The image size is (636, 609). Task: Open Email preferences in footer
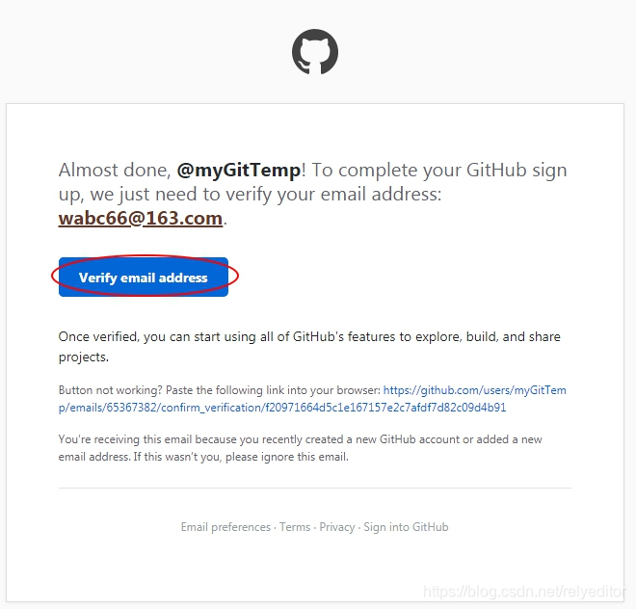[225, 527]
